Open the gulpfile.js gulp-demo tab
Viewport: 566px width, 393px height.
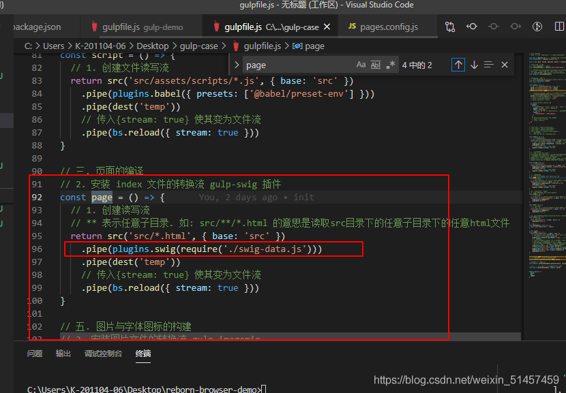(x=143, y=27)
